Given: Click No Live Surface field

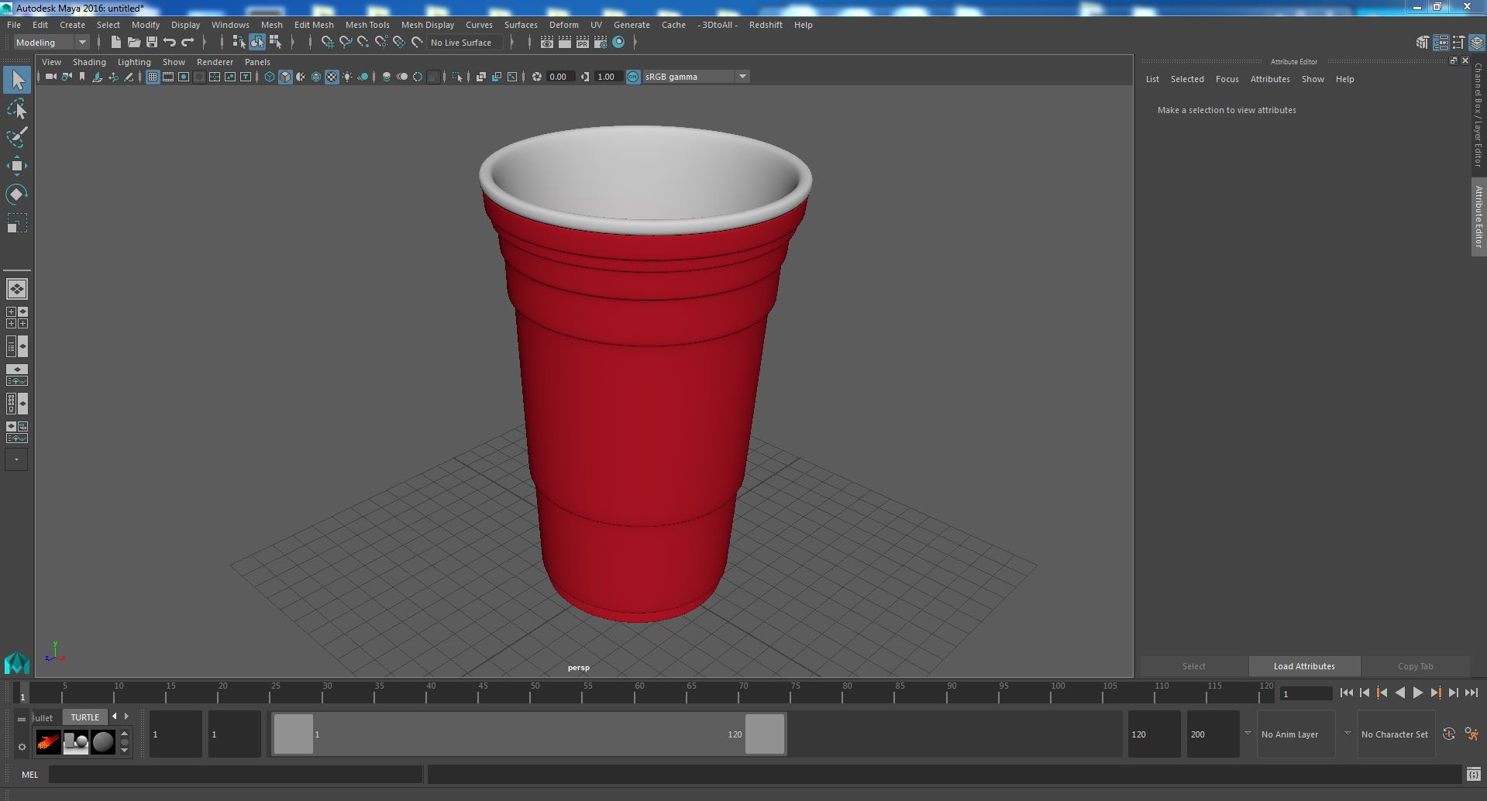Looking at the screenshot, I should [464, 43].
